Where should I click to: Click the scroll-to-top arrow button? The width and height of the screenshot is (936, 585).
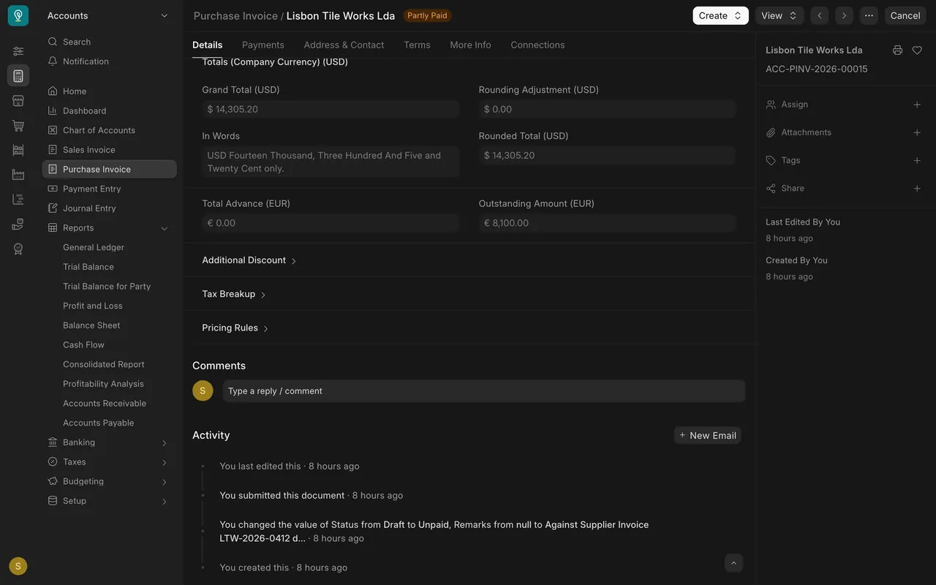coord(733,562)
